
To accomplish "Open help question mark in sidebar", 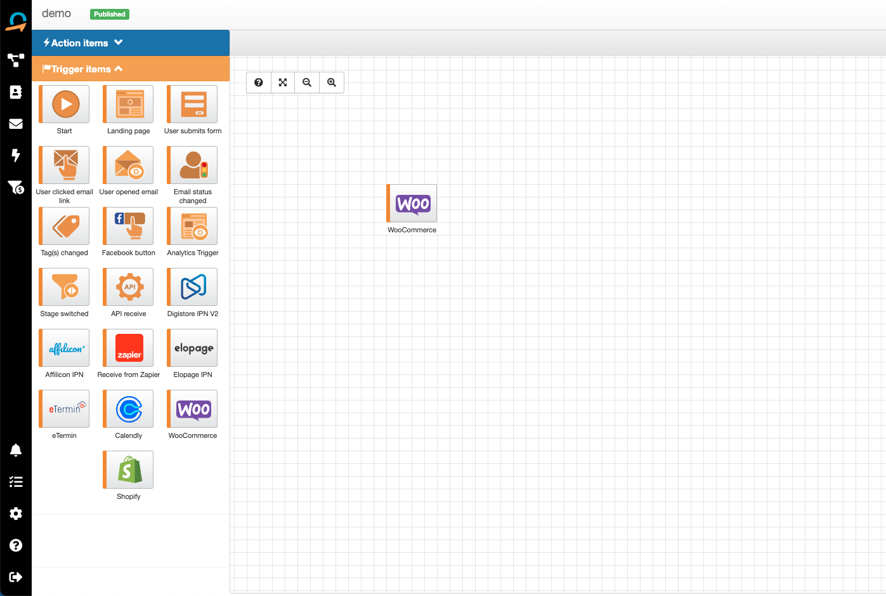I will [x=16, y=545].
